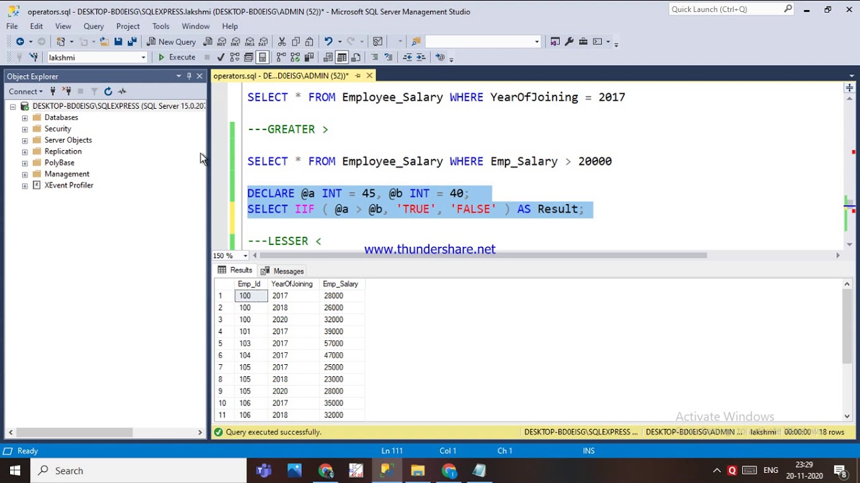Click the Increase Indent icon

tap(421, 58)
